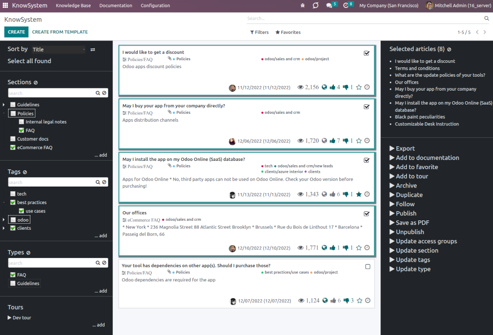The height and width of the screenshot is (335, 493).
Task: Select the 'Your tool has dependencies' article checkbox
Action: click(367, 267)
